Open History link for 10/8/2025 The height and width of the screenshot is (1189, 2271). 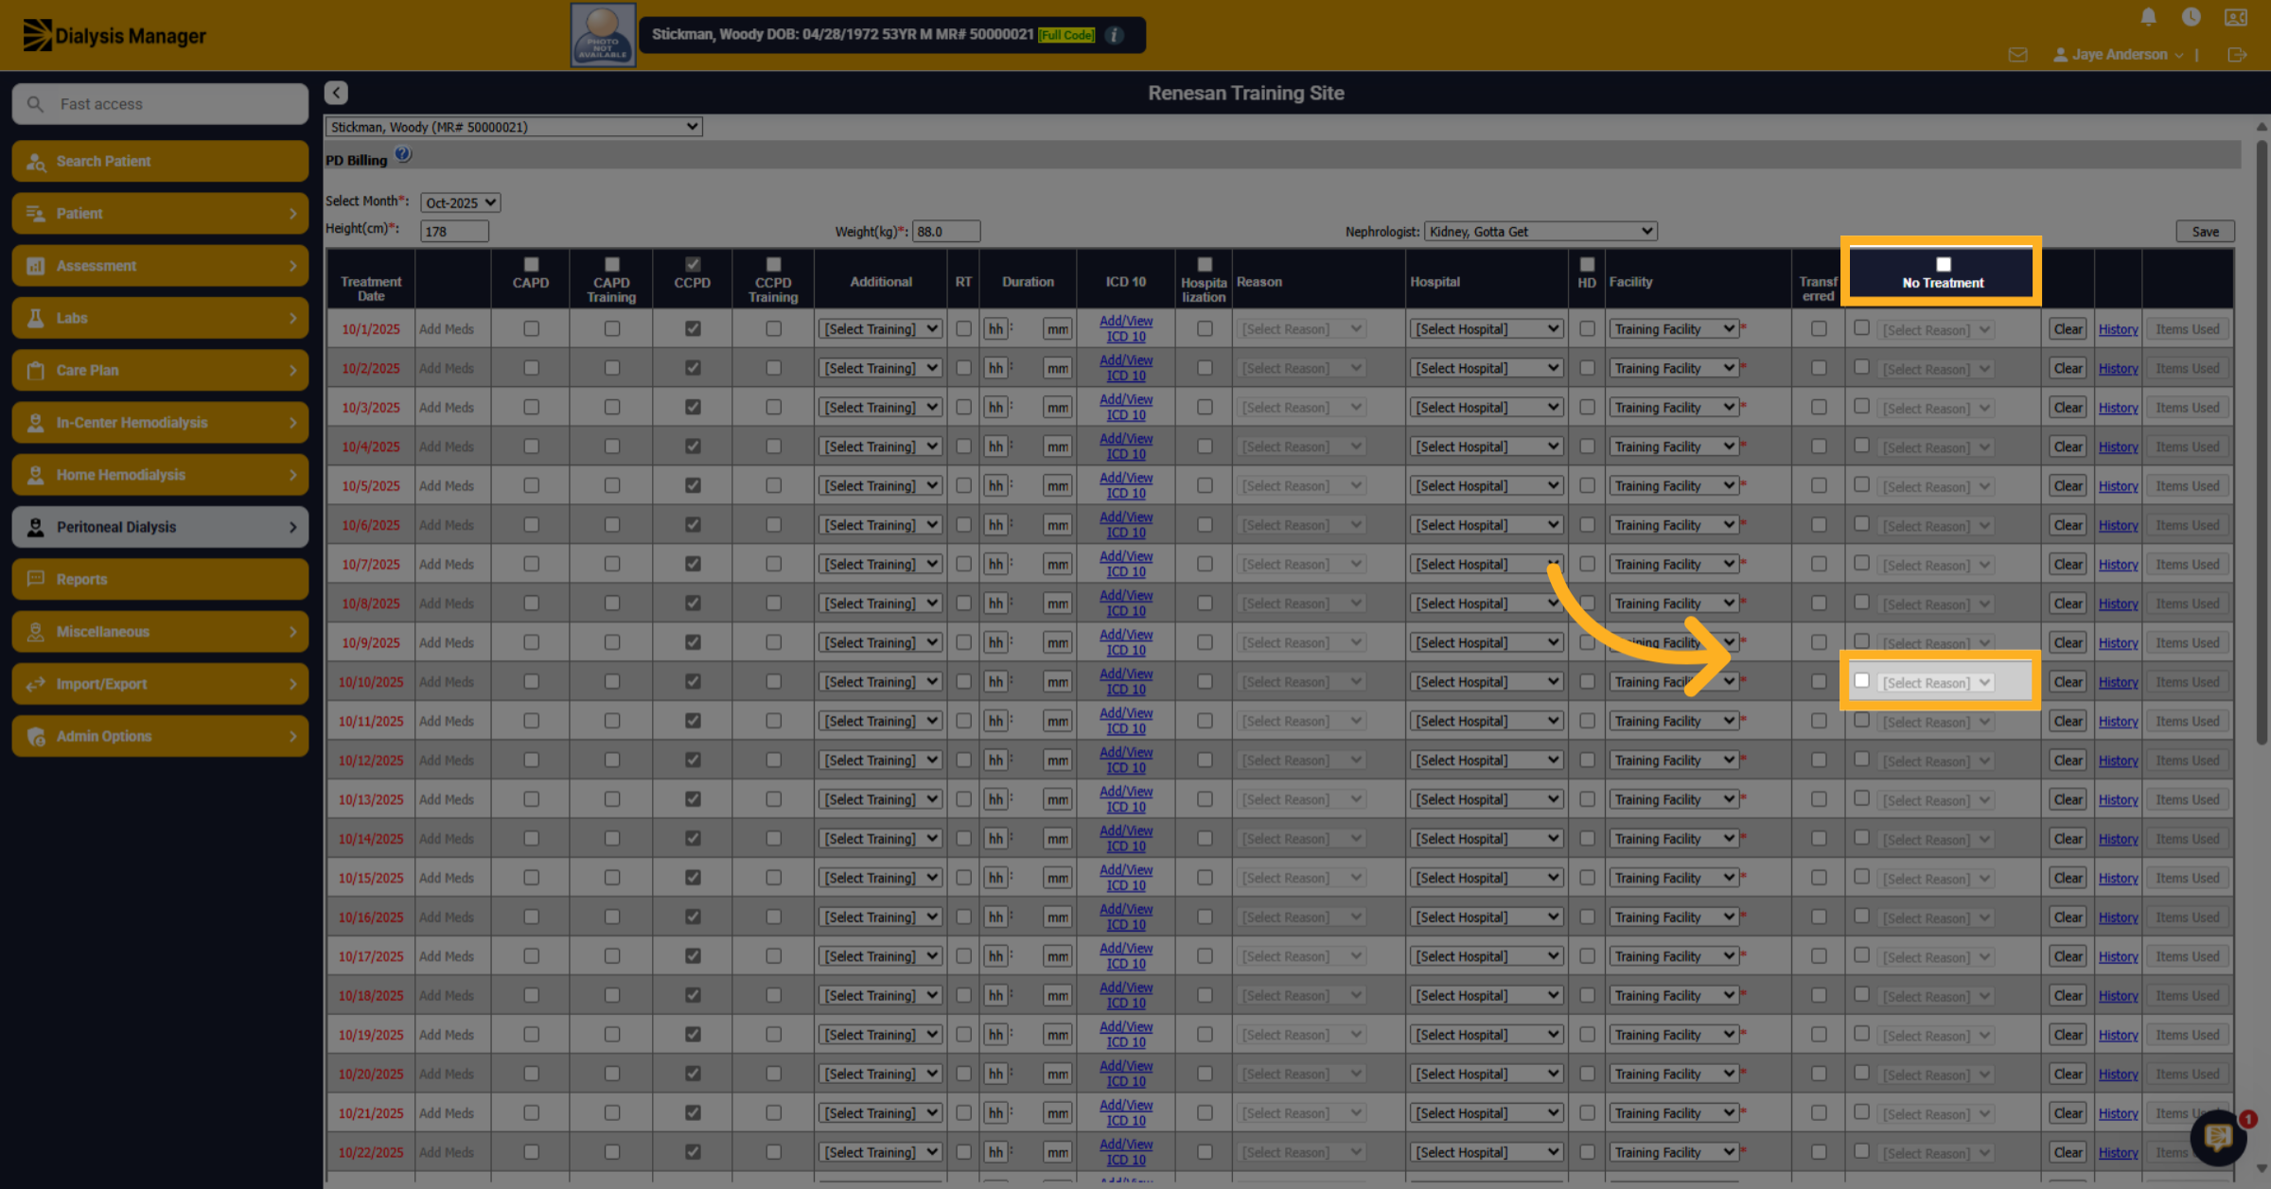coord(2118,603)
